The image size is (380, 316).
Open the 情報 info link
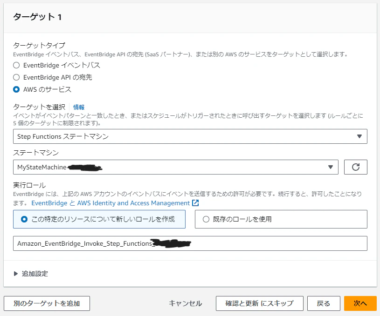click(x=79, y=107)
